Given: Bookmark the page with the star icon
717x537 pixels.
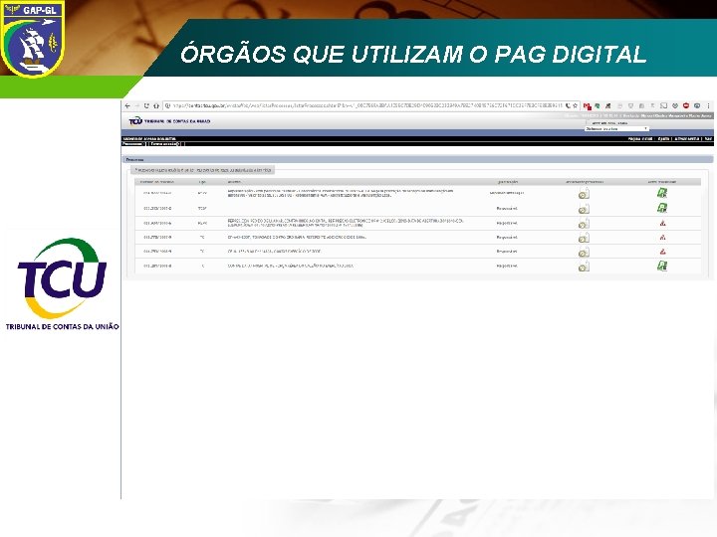Looking at the screenshot, I should point(576,106).
